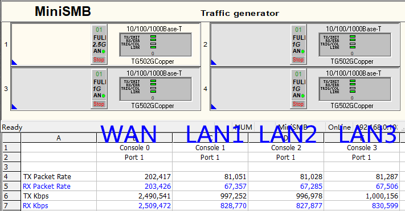Click the RX Kbps value 828,770
This screenshot has width=405, height=211.
coord(234,205)
